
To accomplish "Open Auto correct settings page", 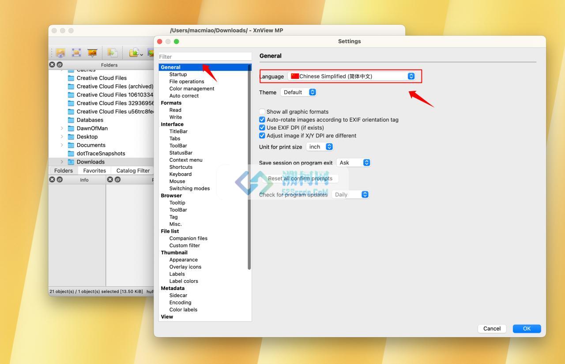I will pyautogui.click(x=184, y=96).
